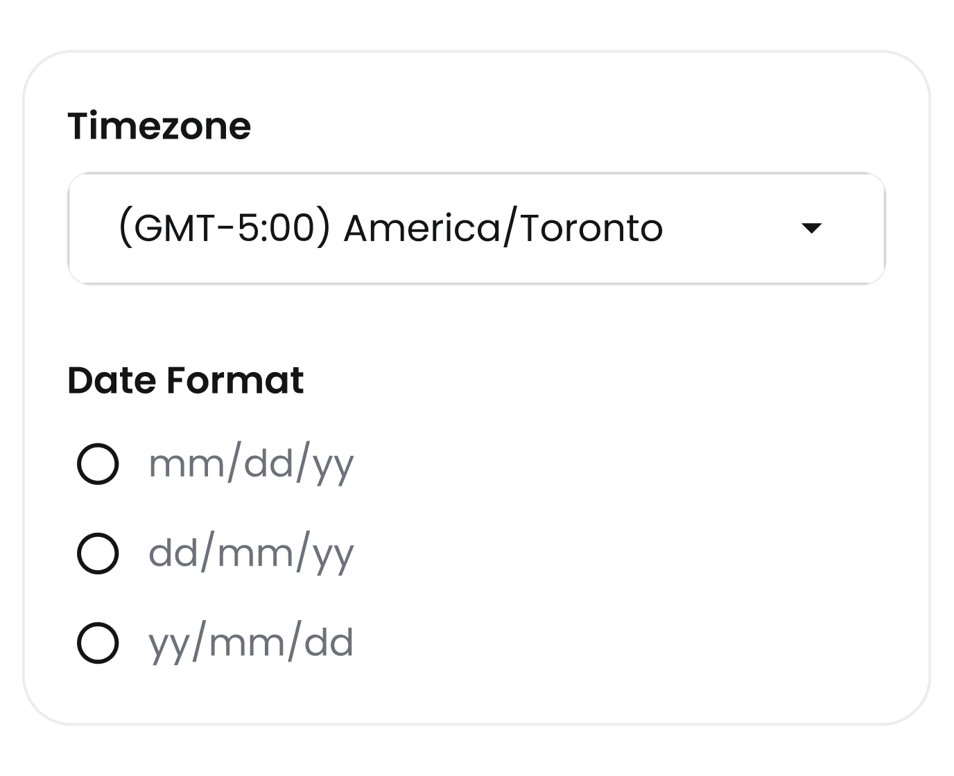The image size is (954, 776).
Task: Click the (GMT-5:00) offset text in dropdown
Action: [x=224, y=228]
